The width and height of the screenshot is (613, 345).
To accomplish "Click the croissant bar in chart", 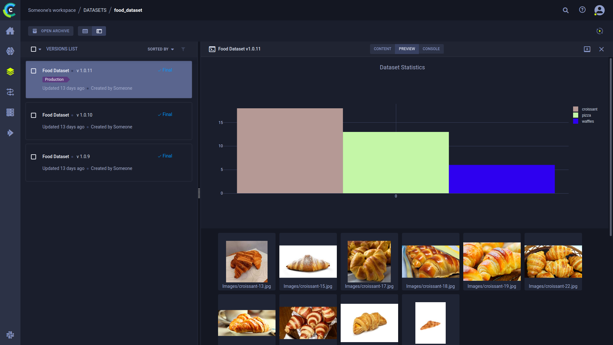I will pos(290,151).
